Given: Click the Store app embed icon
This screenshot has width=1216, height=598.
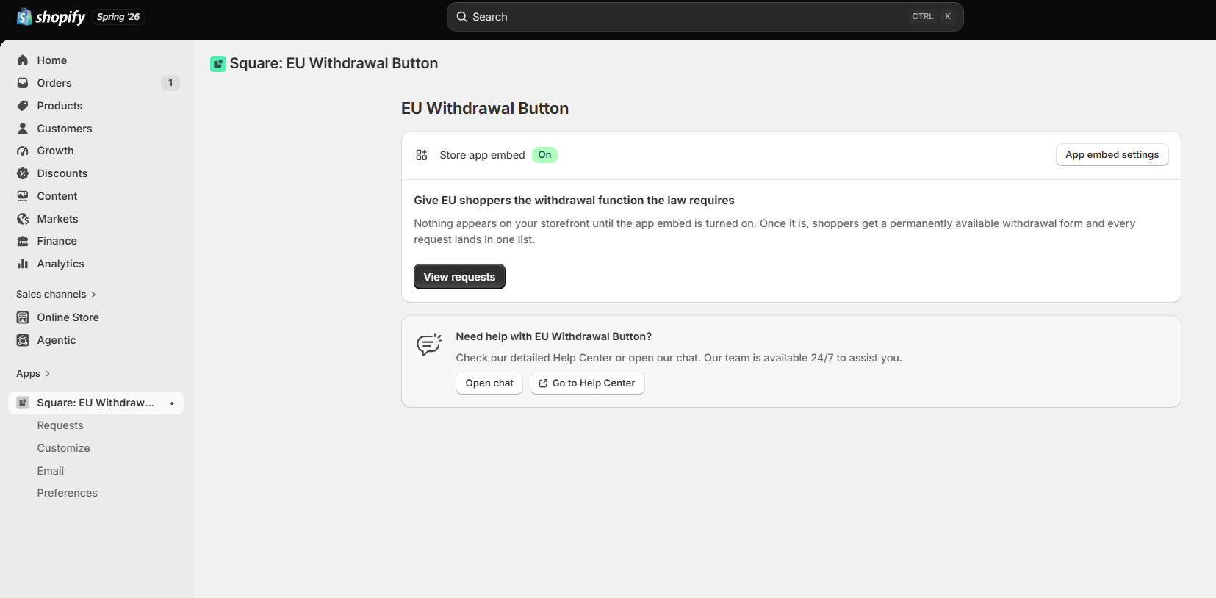Looking at the screenshot, I should 422,155.
